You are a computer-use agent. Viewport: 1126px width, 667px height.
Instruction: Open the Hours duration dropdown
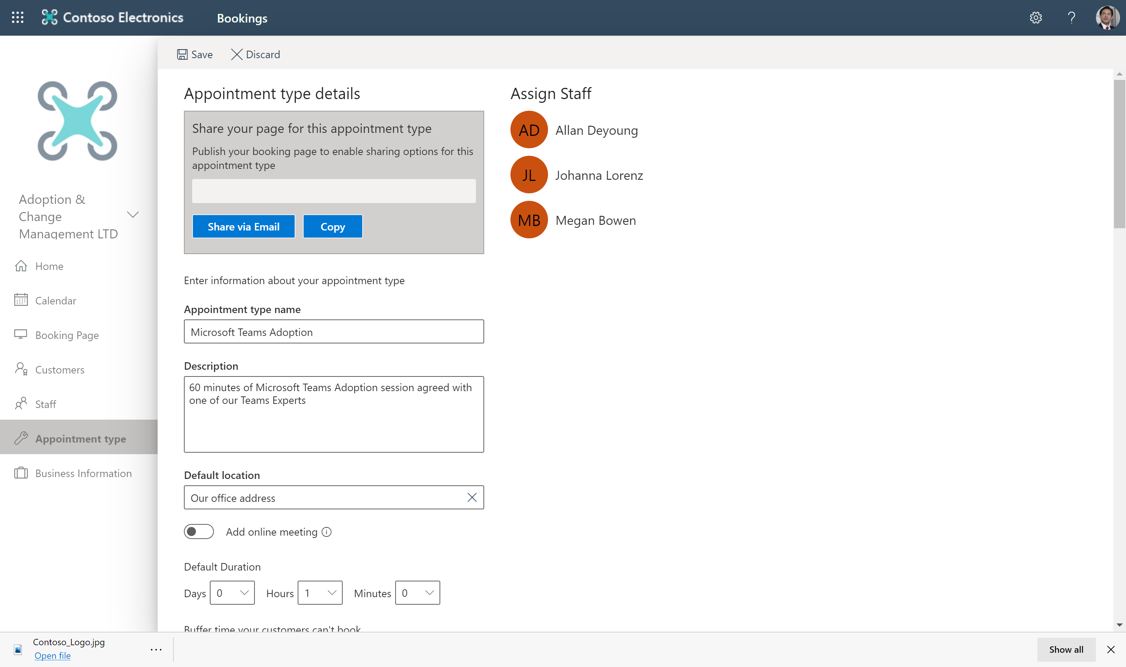[x=320, y=593]
